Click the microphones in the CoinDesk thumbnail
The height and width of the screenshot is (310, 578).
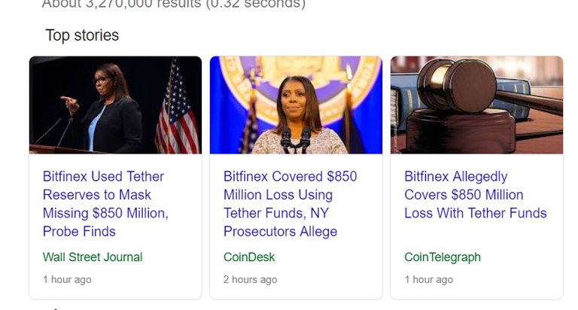click(295, 140)
